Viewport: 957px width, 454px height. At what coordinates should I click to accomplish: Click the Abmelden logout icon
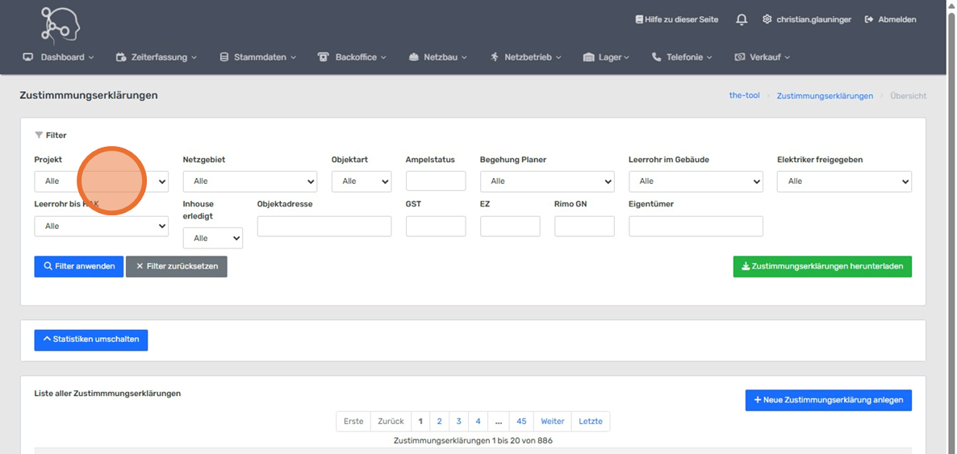869,19
